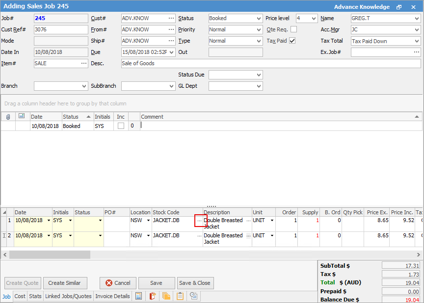Open the Cust# lookup ellipsis button
This screenshot has height=303, width=424.
pos(171,18)
